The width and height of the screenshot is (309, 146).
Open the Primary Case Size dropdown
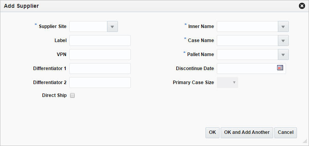tap(227, 83)
